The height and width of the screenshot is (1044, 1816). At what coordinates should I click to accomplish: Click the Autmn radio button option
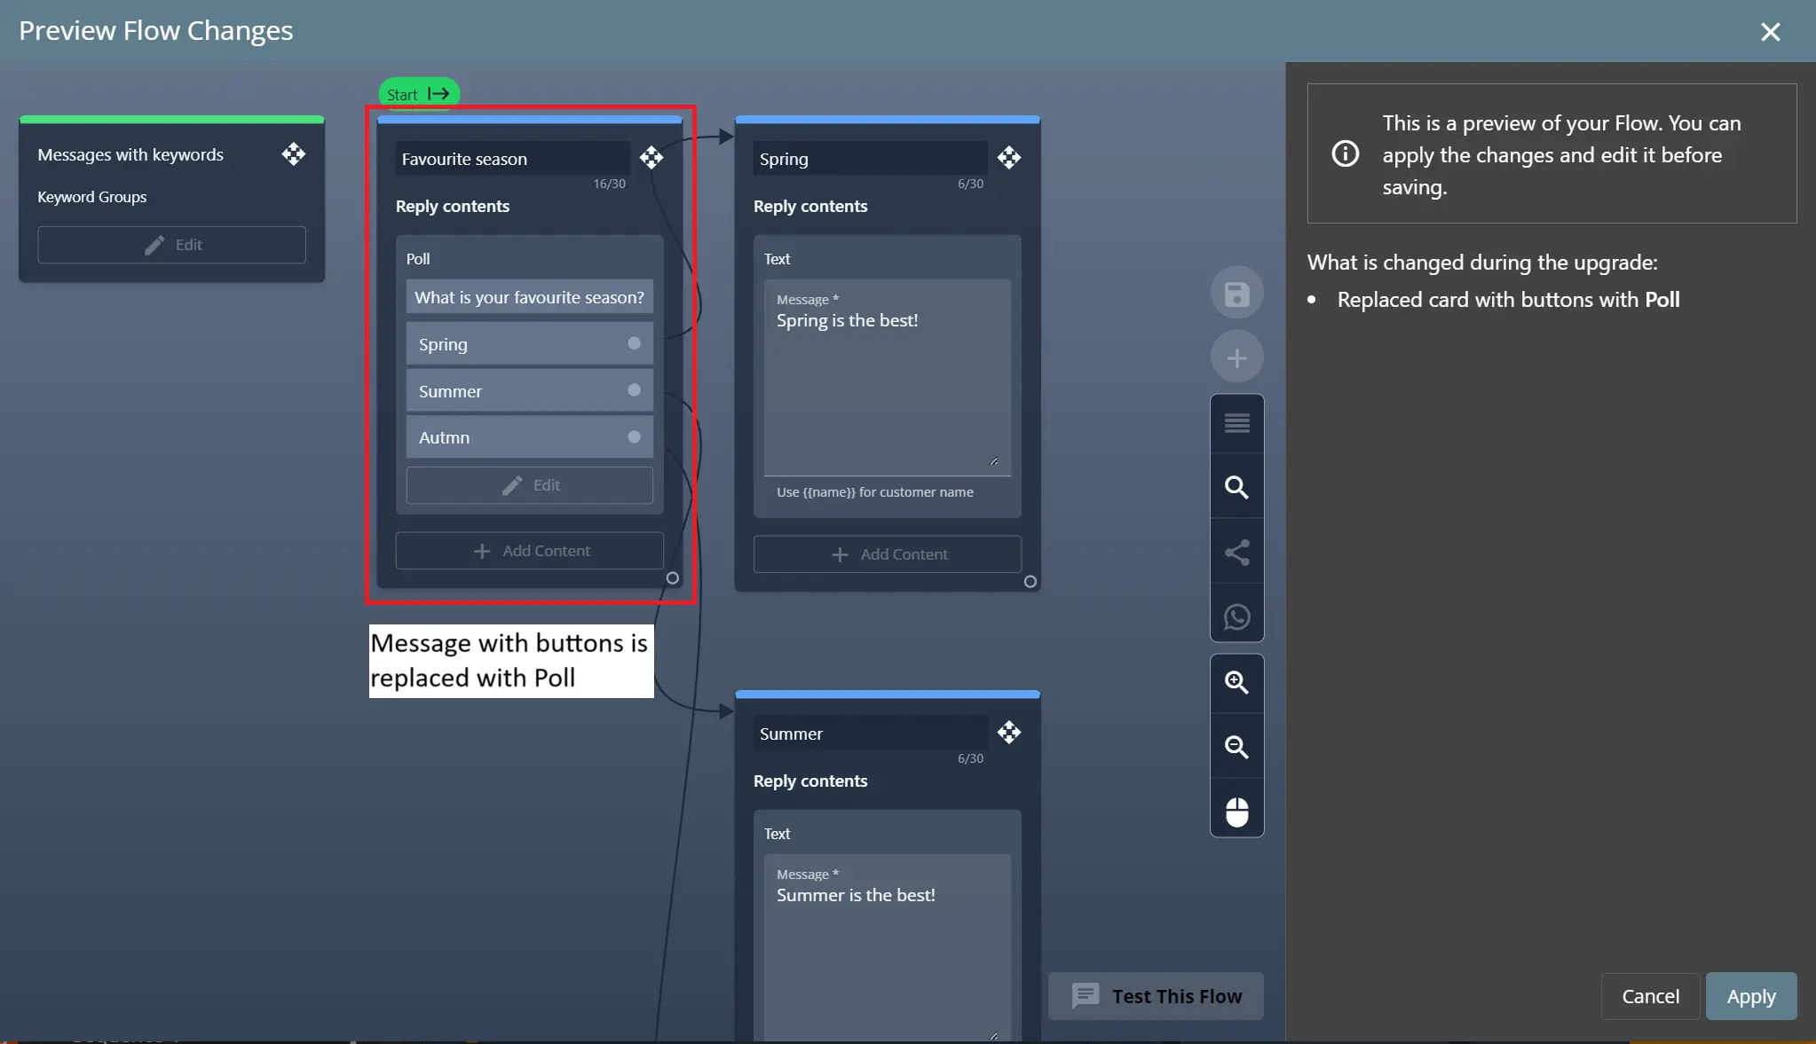(635, 436)
